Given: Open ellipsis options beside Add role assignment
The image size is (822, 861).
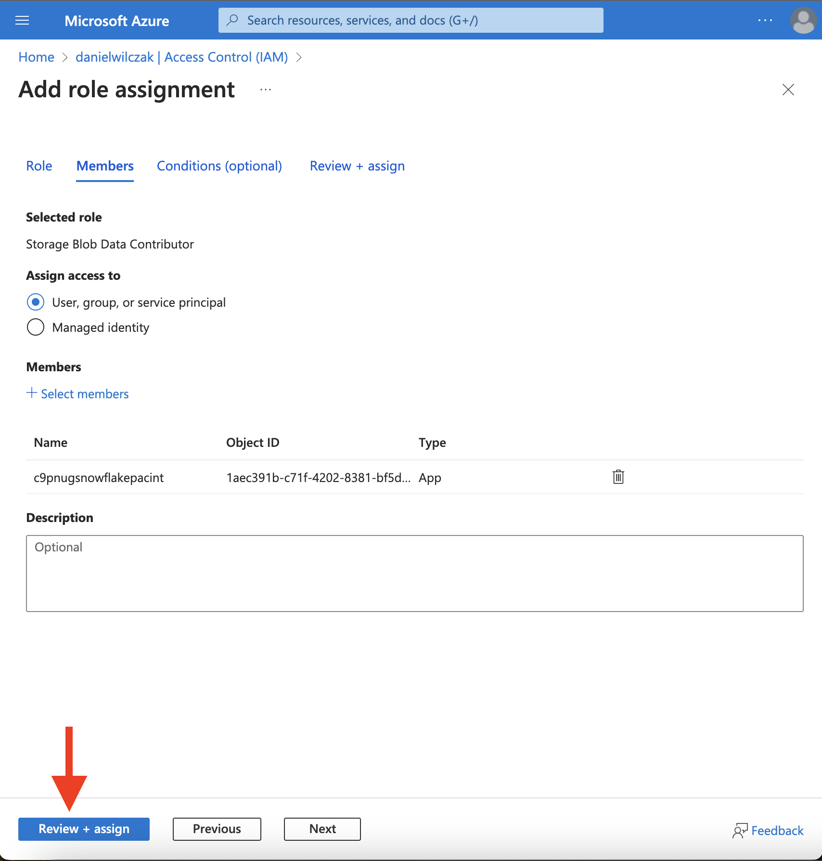Looking at the screenshot, I should pyautogui.click(x=266, y=90).
